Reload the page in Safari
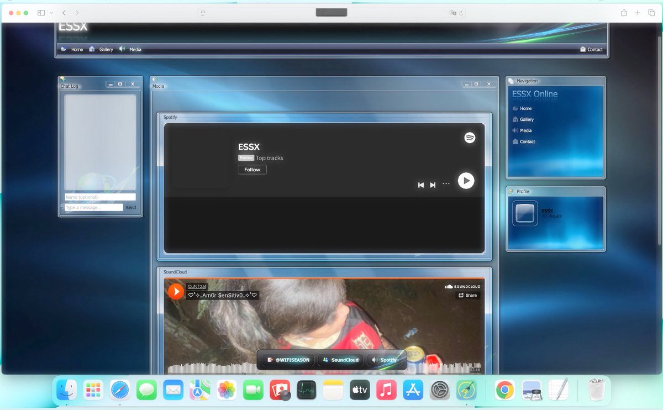Screen dimensions: 663x410 461,12
